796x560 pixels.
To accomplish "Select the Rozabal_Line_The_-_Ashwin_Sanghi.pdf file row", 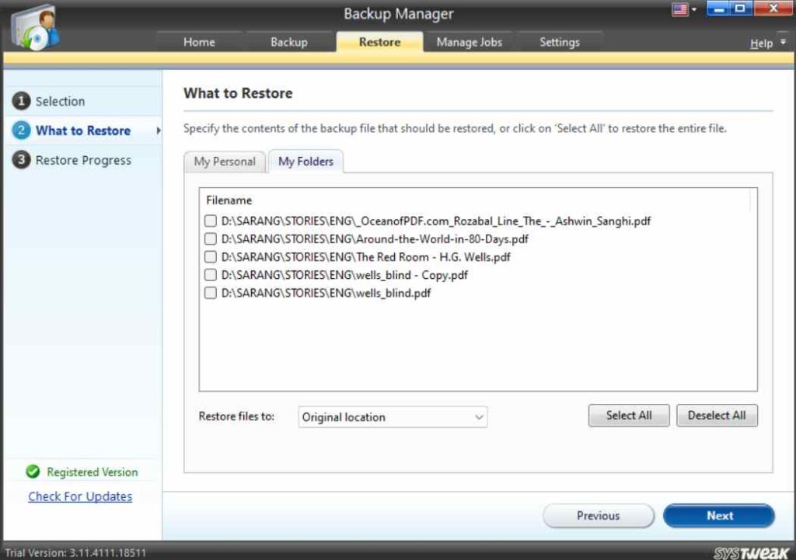I will point(436,221).
